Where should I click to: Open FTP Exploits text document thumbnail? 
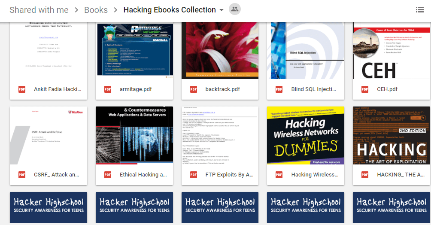pos(220,135)
